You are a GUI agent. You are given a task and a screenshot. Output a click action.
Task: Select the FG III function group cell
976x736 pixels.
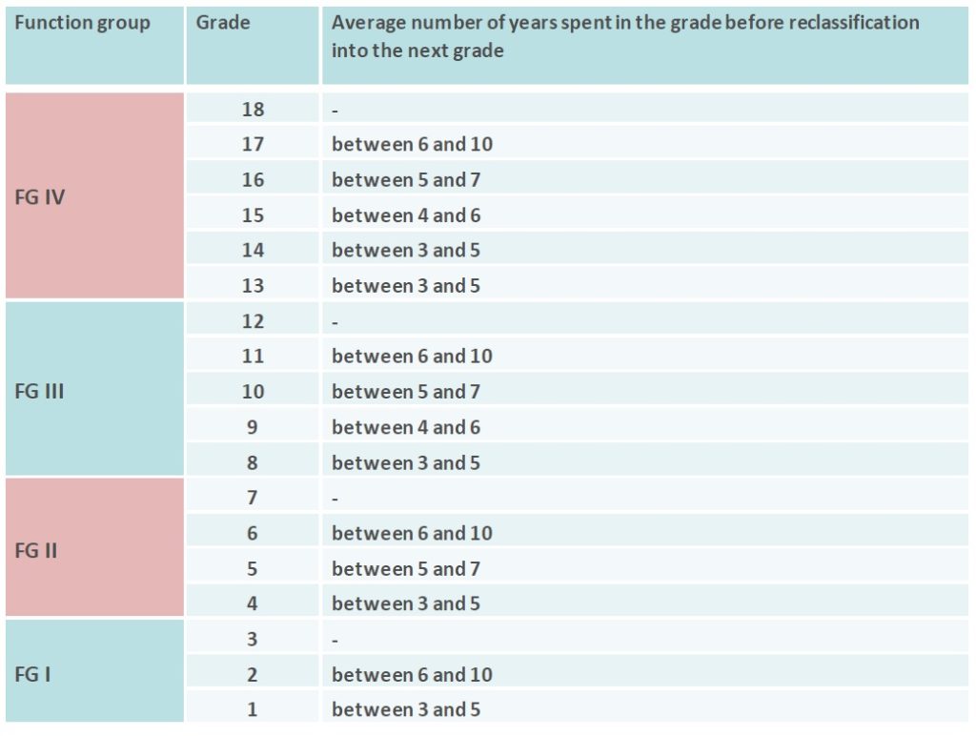click(40, 391)
